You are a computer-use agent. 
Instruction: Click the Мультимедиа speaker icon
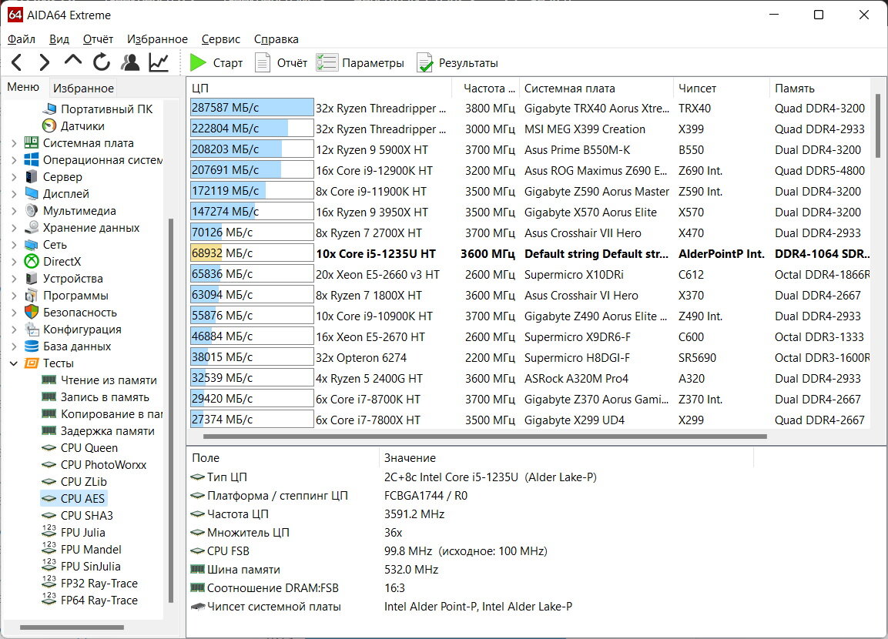click(x=32, y=210)
